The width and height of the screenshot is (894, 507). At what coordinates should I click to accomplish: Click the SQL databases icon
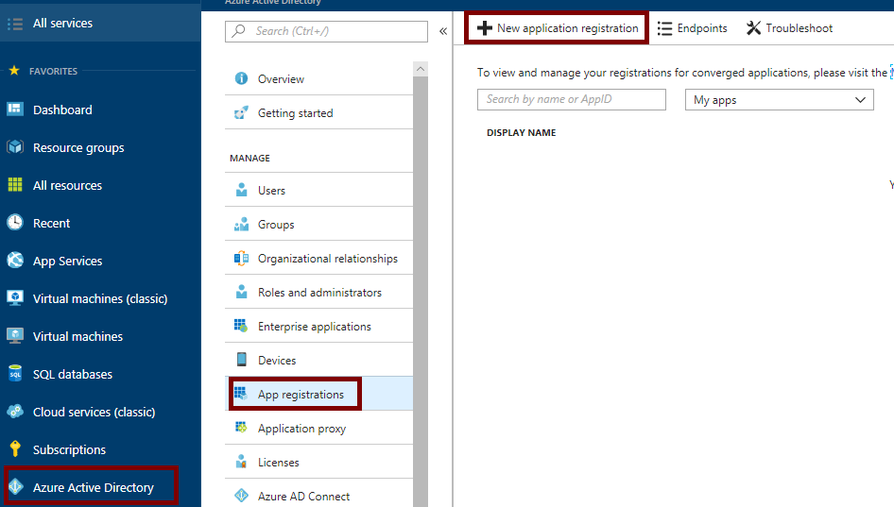(15, 374)
